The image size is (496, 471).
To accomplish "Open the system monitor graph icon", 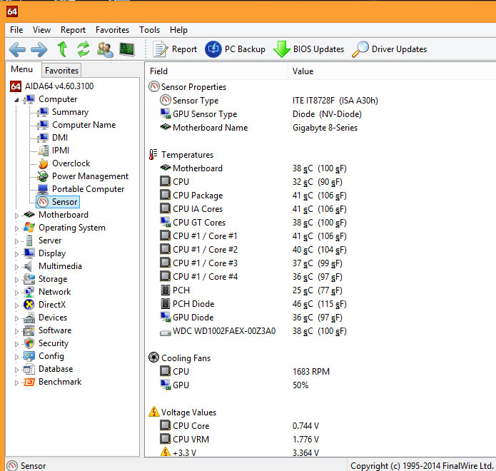I will pyautogui.click(x=127, y=49).
